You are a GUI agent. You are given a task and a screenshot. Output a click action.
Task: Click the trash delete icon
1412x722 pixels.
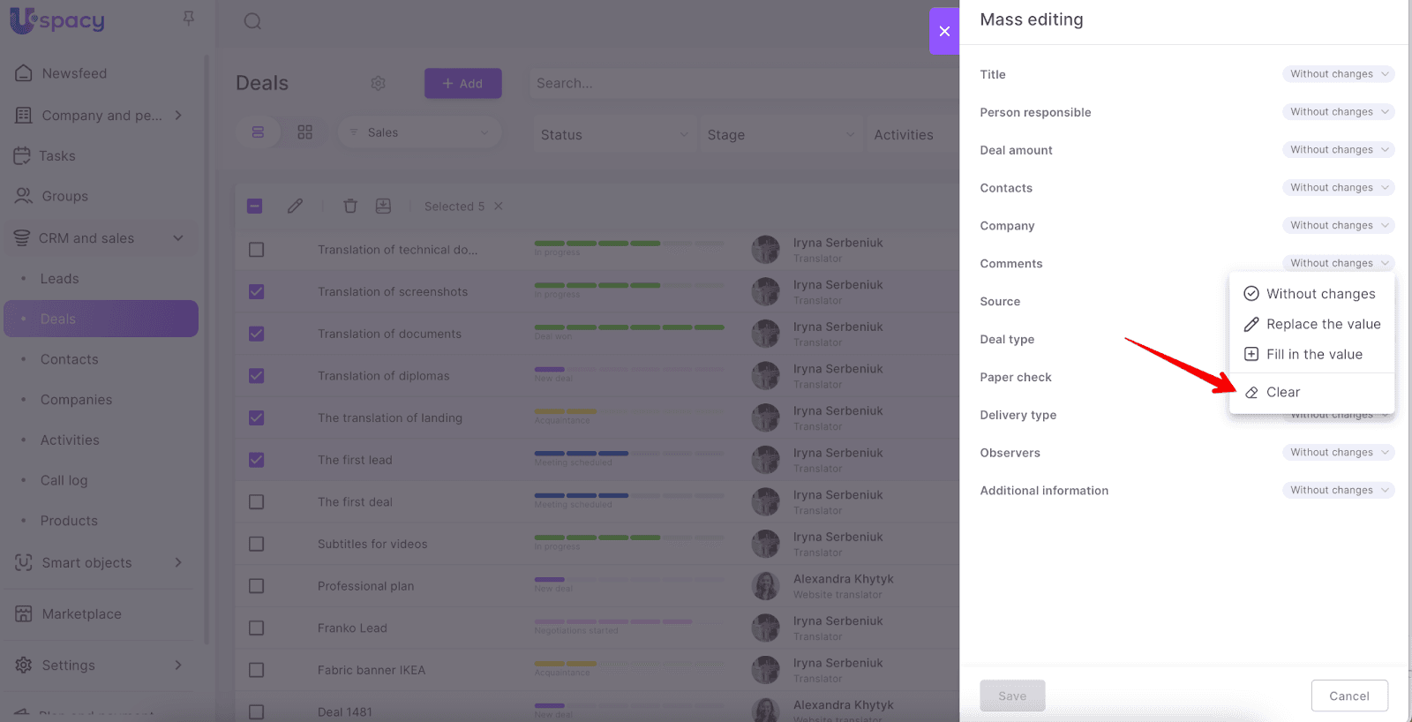(x=350, y=206)
